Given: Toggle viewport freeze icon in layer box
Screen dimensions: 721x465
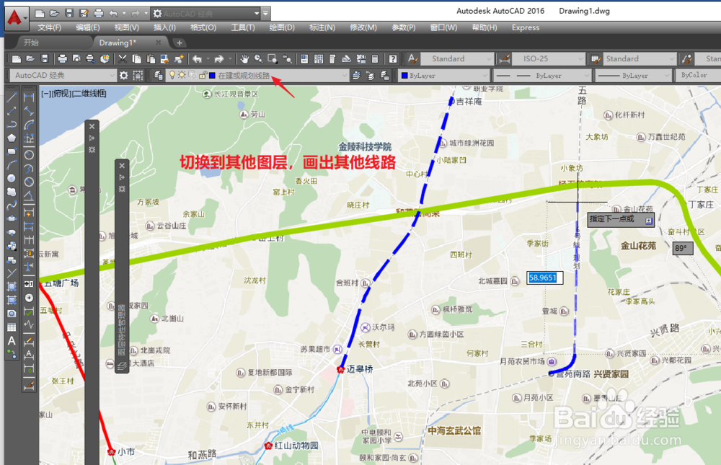Looking at the screenshot, I should click(193, 75).
